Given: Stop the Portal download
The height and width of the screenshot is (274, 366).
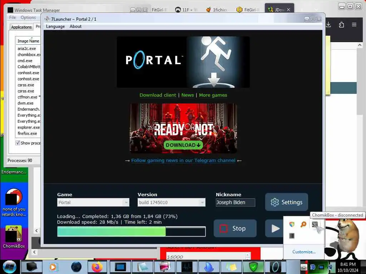Looking at the screenshot, I should click(x=235, y=228).
